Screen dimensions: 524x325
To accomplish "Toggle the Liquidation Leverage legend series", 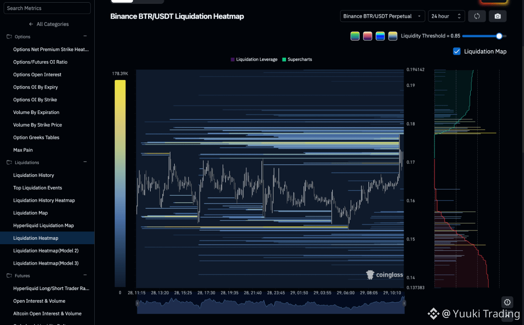I will coord(254,59).
